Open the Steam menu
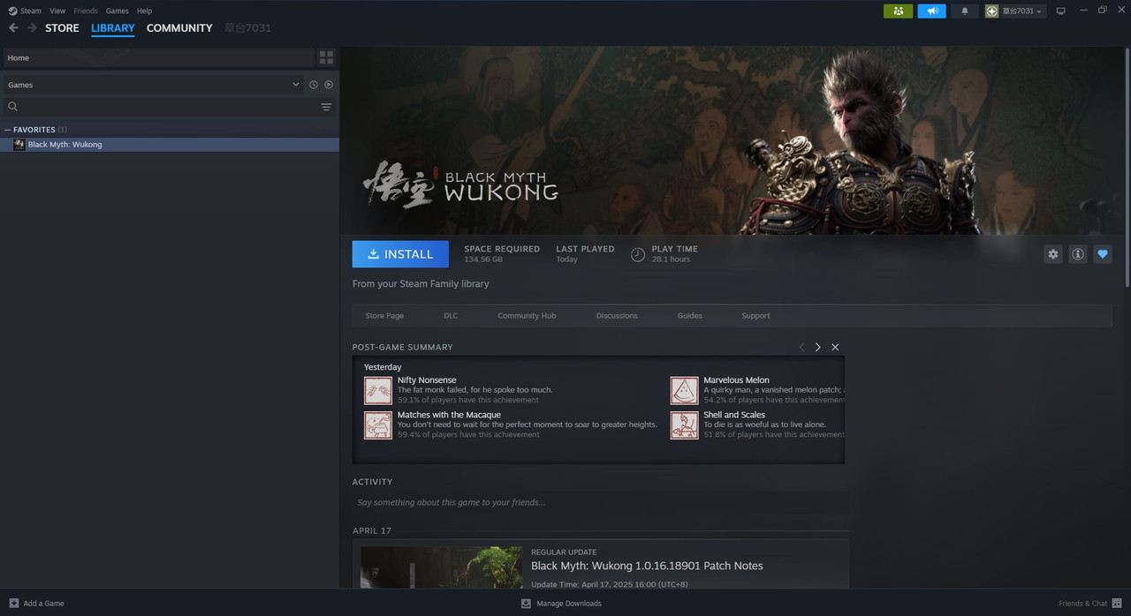Image resolution: width=1131 pixels, height=616 pixels. (25, 11)
